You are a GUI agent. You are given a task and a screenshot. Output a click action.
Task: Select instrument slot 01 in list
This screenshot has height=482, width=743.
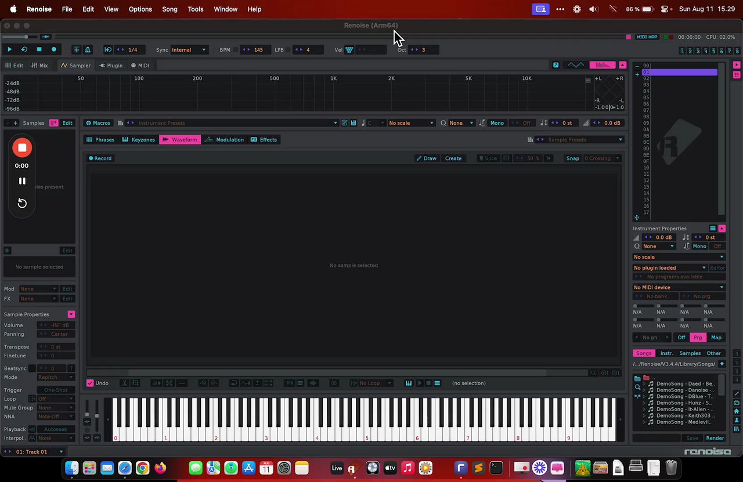680,73
